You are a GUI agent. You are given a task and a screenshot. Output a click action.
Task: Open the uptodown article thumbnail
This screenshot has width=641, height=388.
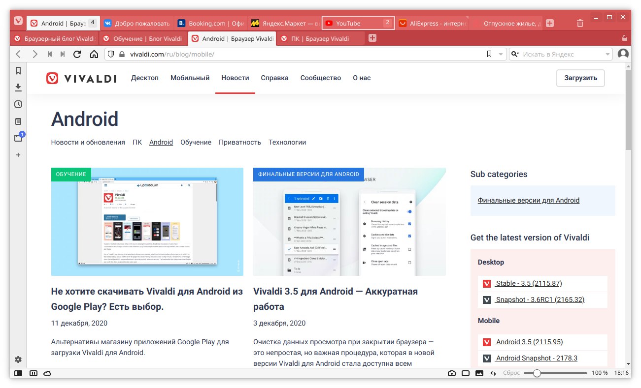[147, 222]
